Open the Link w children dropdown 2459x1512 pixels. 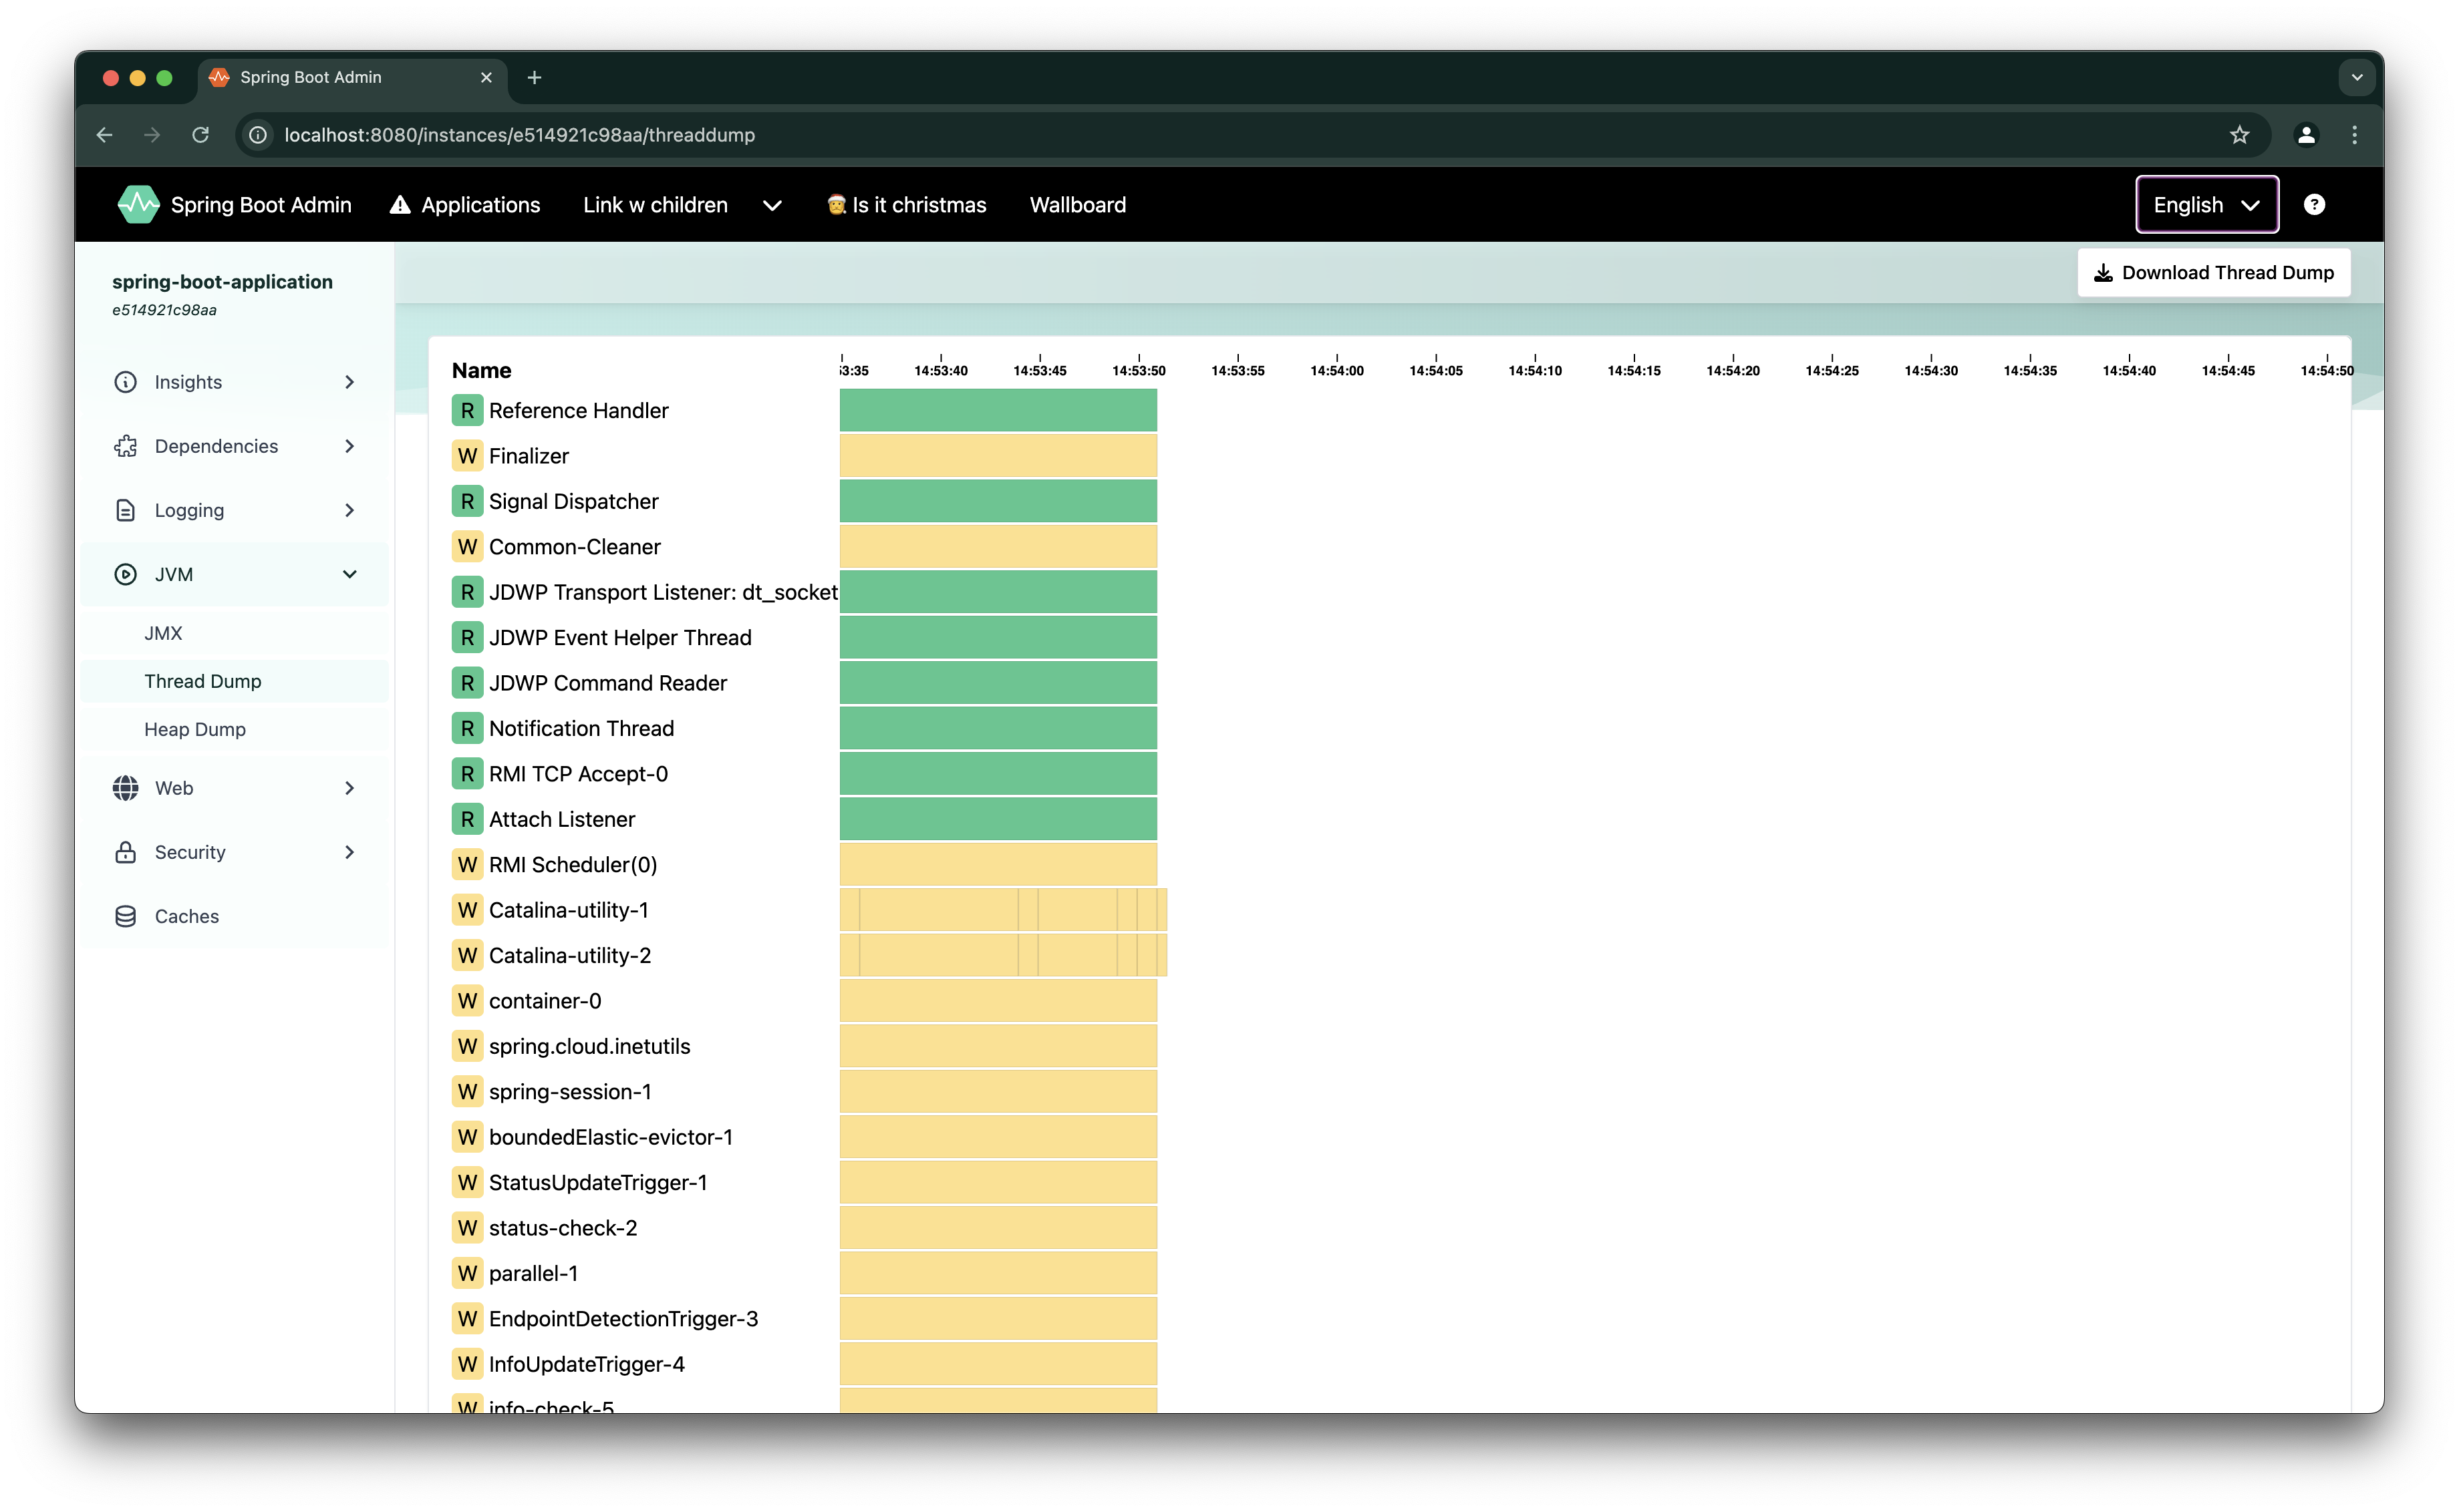coord(771,205)
